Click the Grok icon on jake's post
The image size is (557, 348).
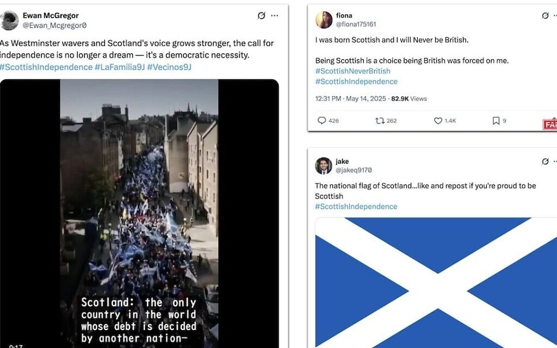[x=545, y=161]
